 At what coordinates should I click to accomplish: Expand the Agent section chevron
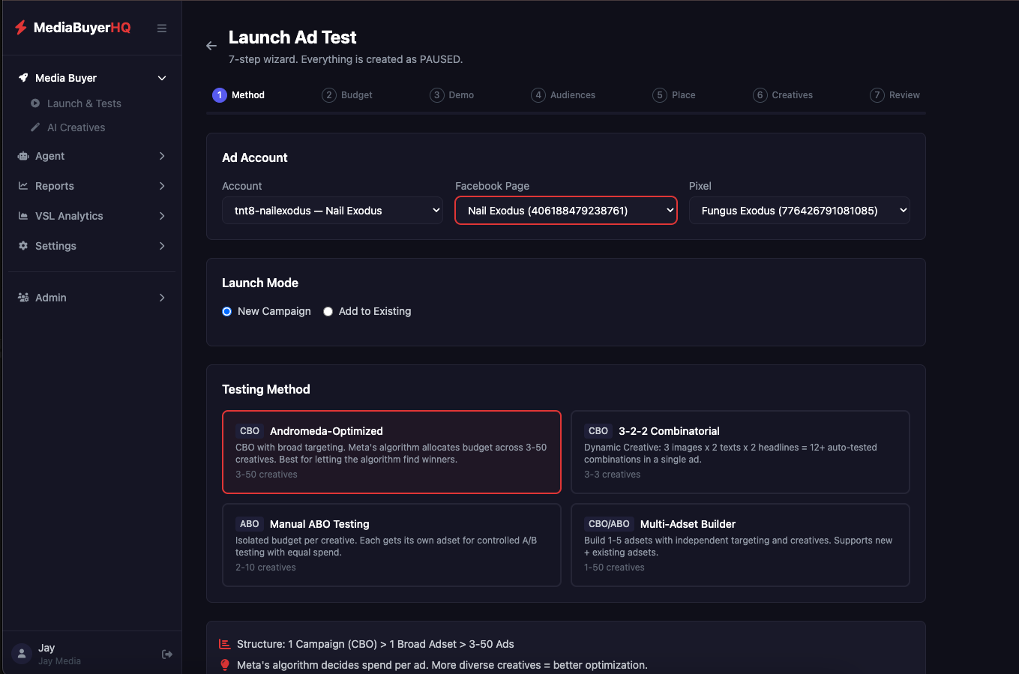tap(162, 156)
